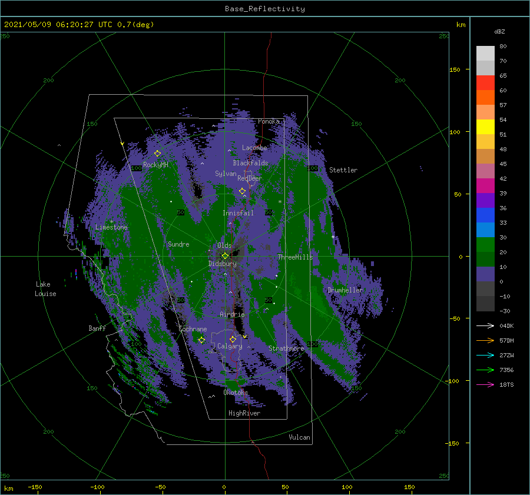Click the Vulcan city label
530x495 pixels.
point(300,437)
